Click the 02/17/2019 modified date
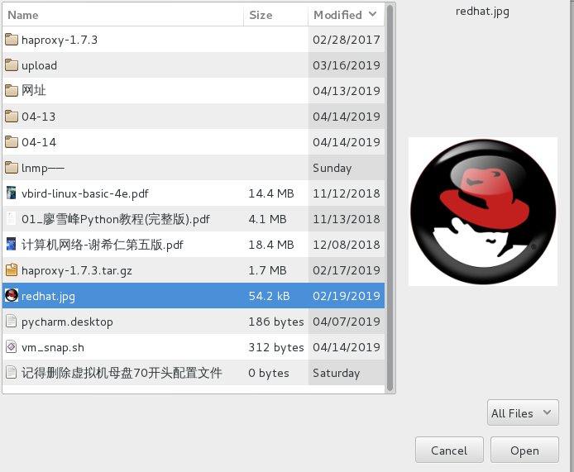574x472 pixels. pos(347,270)
